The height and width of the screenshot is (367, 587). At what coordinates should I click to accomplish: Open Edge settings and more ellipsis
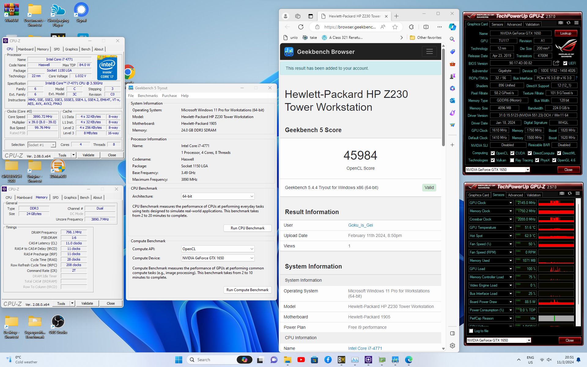pos(440,27)
